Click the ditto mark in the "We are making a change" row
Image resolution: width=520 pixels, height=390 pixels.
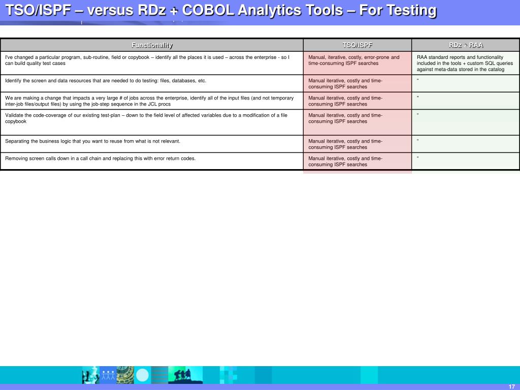pos(417,97)
